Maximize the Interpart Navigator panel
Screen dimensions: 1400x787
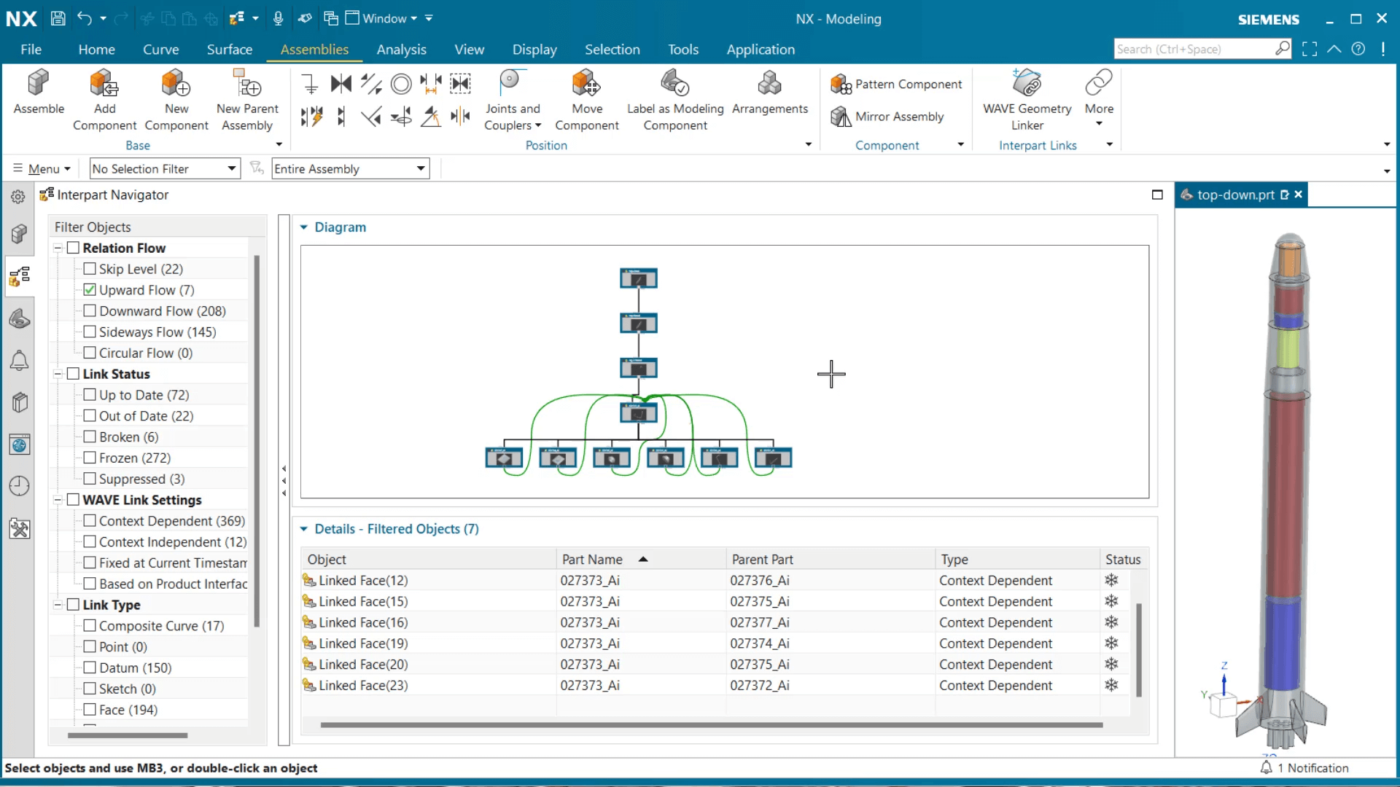click(x=1157, y=195)
